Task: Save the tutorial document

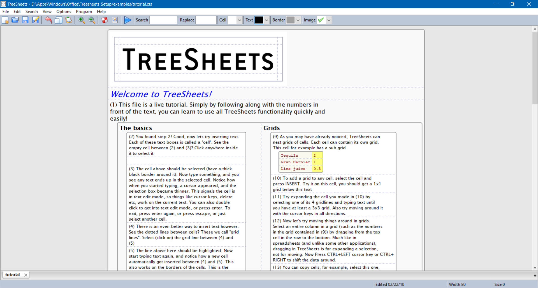Action: pyautogui.click(x=25, y=20)
